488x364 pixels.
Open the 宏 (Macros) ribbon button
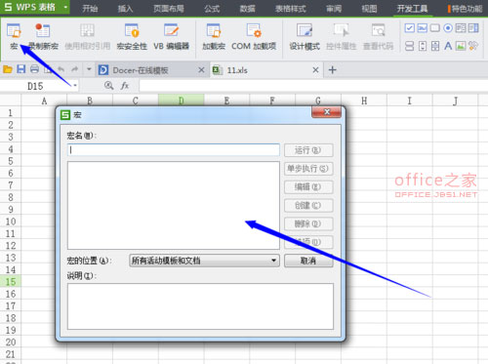click(x=14, y=37)
